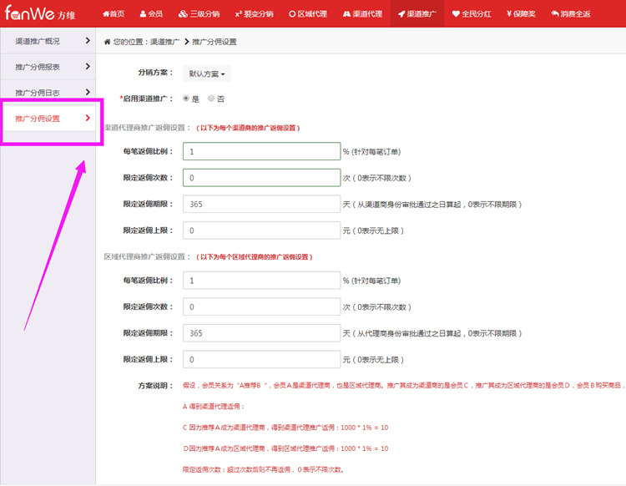Viewport: 626px width, 486px height.
Task: Open the 首页 home navigation item
Action: (113, 14)
